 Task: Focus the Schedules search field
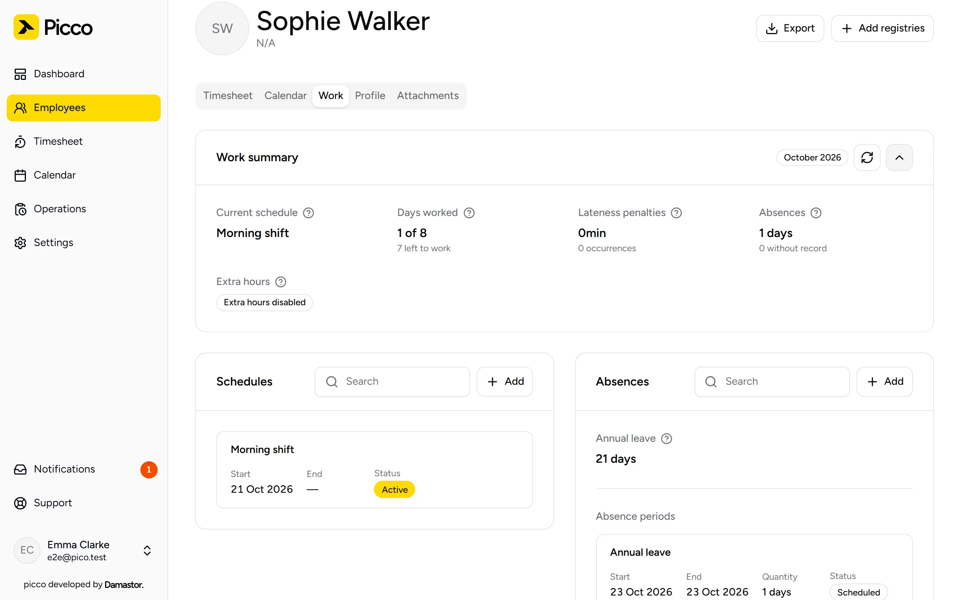click(392, 381)
